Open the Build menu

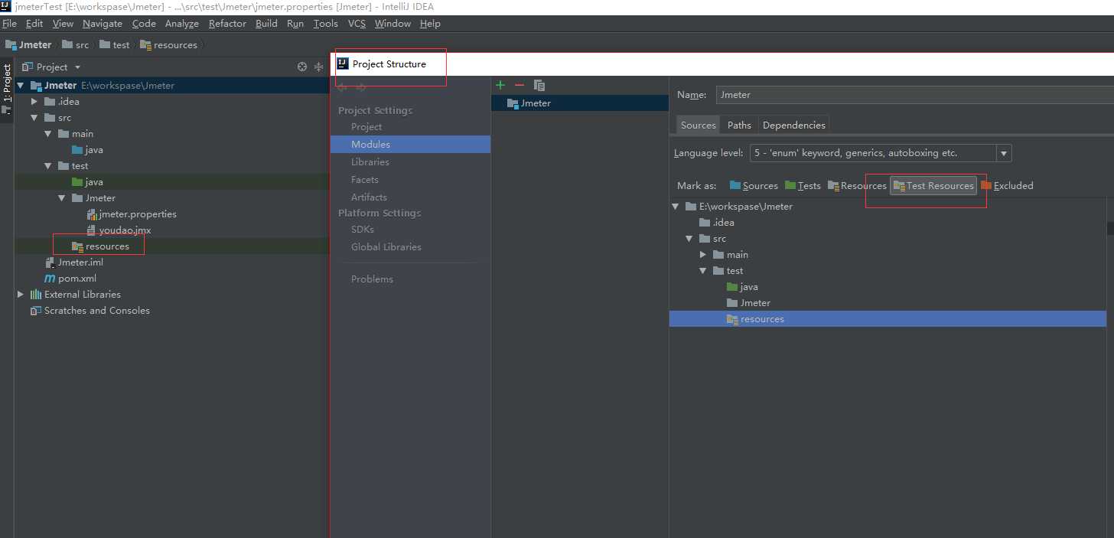pos(266,23)
